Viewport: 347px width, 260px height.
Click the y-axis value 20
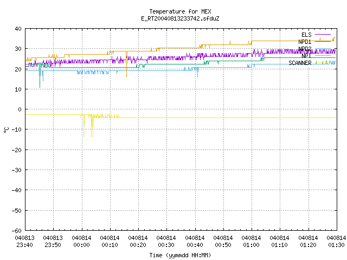[x=18, y=69]
